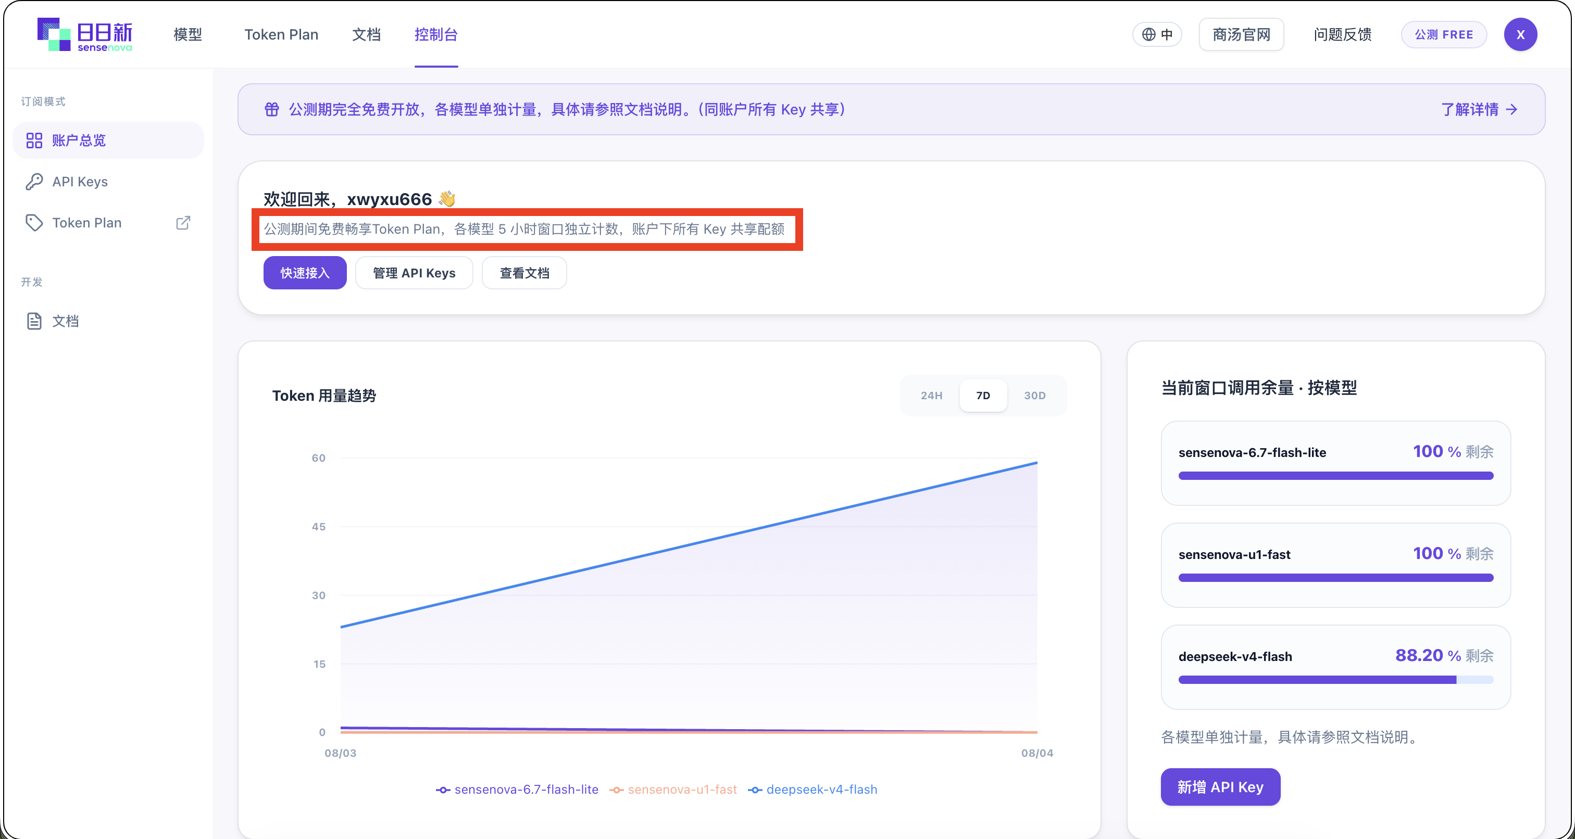Click the arrow icon beside 了解详情
This screenshot has height=839, width=1575.
1511,109
